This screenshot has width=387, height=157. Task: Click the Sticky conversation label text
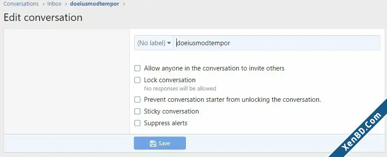point(172,111)
